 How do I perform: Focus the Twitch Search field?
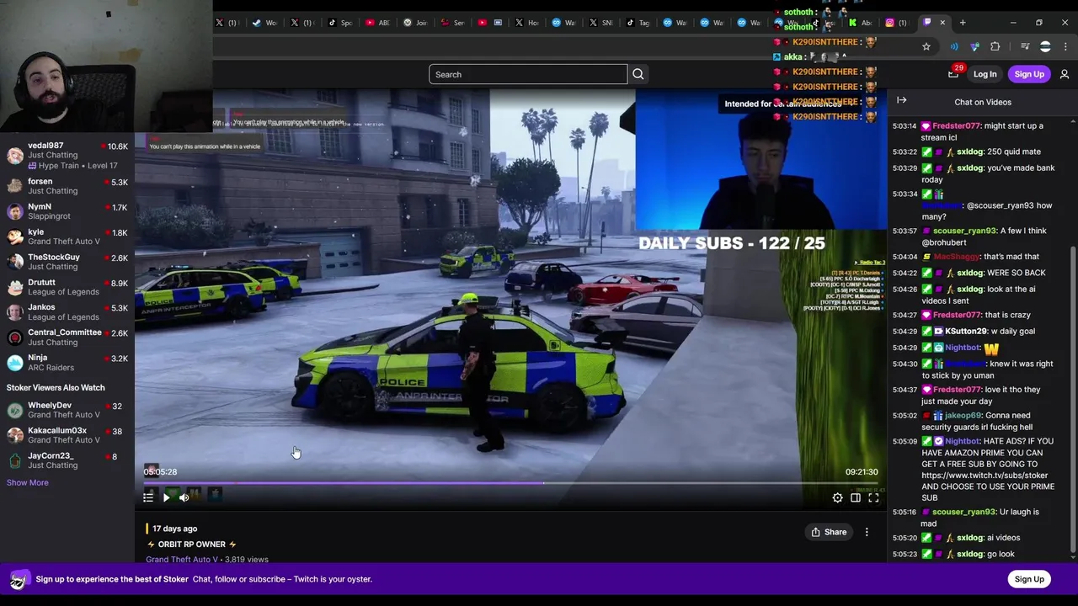pos(528,74)
